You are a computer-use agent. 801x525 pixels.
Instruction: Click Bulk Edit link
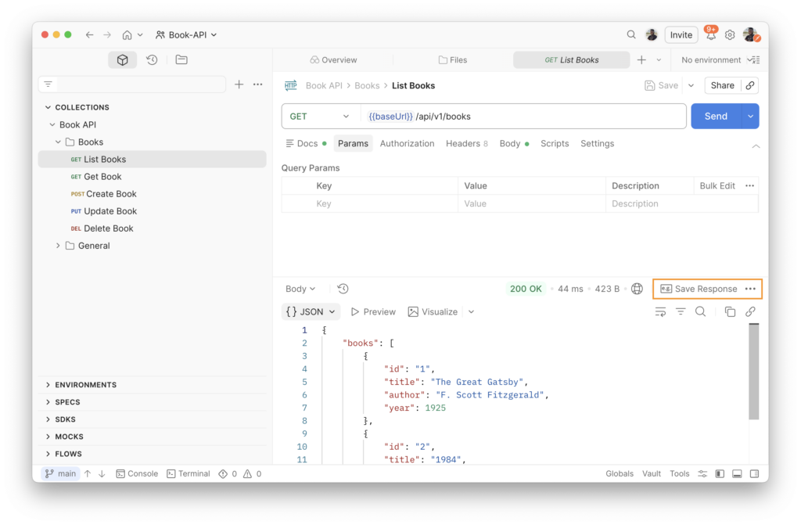click(x=717, y=185)
